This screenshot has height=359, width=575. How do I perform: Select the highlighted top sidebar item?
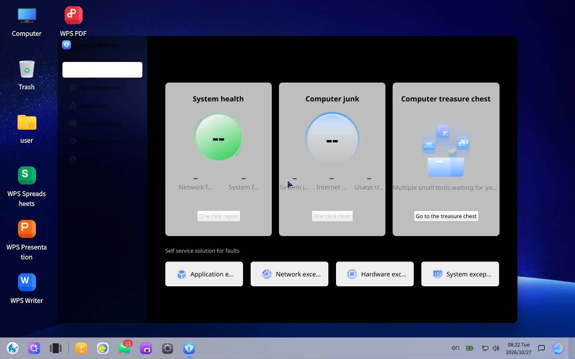click(102, 70)
